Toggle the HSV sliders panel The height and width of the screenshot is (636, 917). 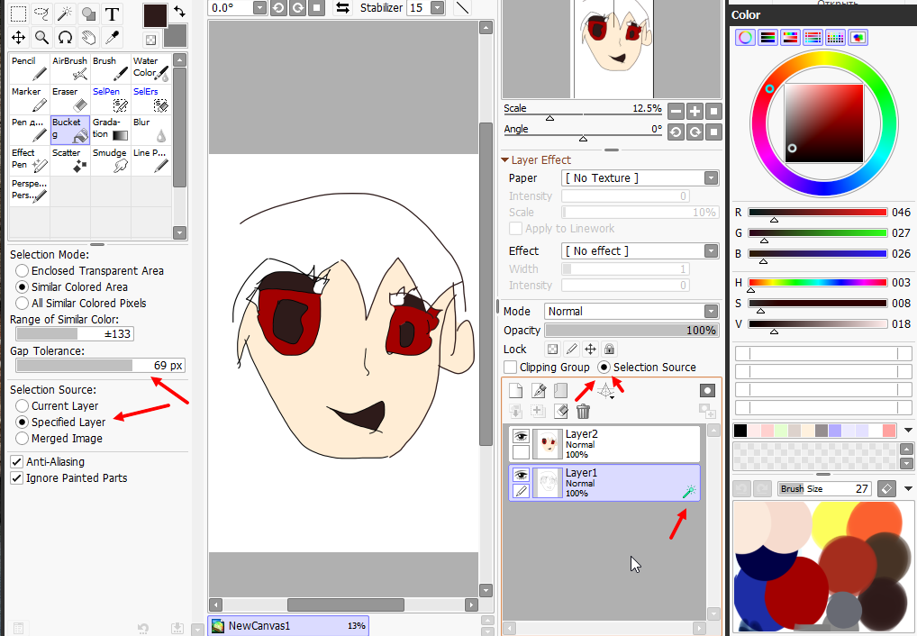790,38
